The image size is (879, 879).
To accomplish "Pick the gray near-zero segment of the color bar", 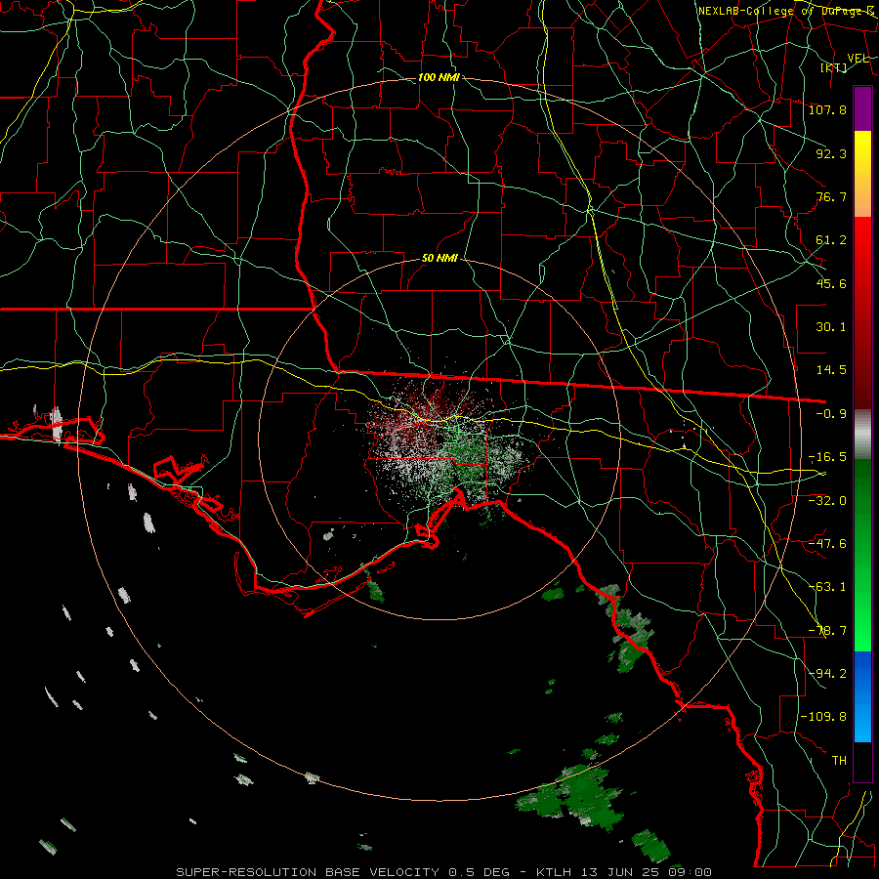I will [862, 435].
